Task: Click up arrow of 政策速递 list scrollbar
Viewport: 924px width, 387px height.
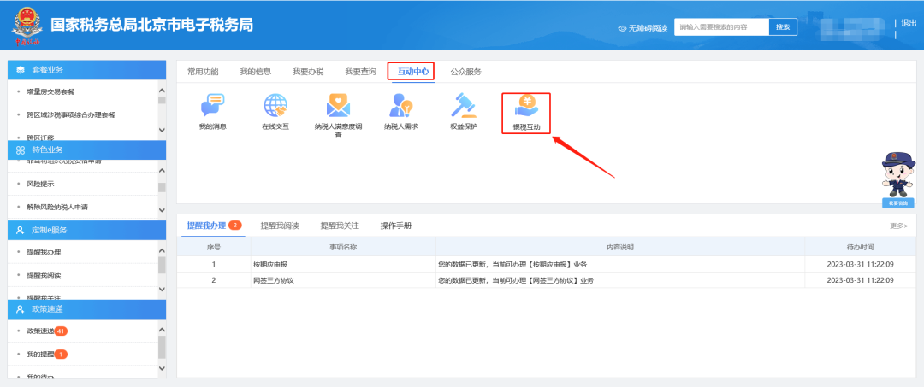Action: [x=162, y=331]
